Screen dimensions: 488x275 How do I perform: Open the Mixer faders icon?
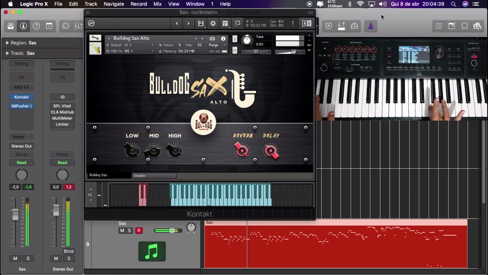[x=78, y=26]
